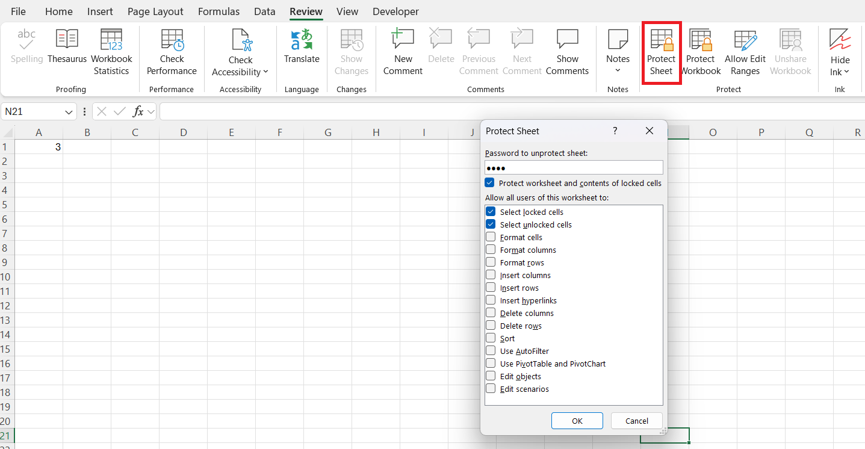Click Protect Workbook icon
Viewport: 865px width, 449px height.
click(x=701, y=40)
